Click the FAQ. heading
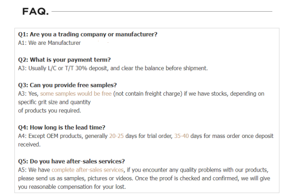This screenshot has height=196, width=282. (x=36, y=12)
